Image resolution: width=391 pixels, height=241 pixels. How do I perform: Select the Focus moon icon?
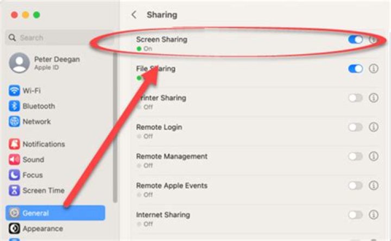click(x=14, y=175)
